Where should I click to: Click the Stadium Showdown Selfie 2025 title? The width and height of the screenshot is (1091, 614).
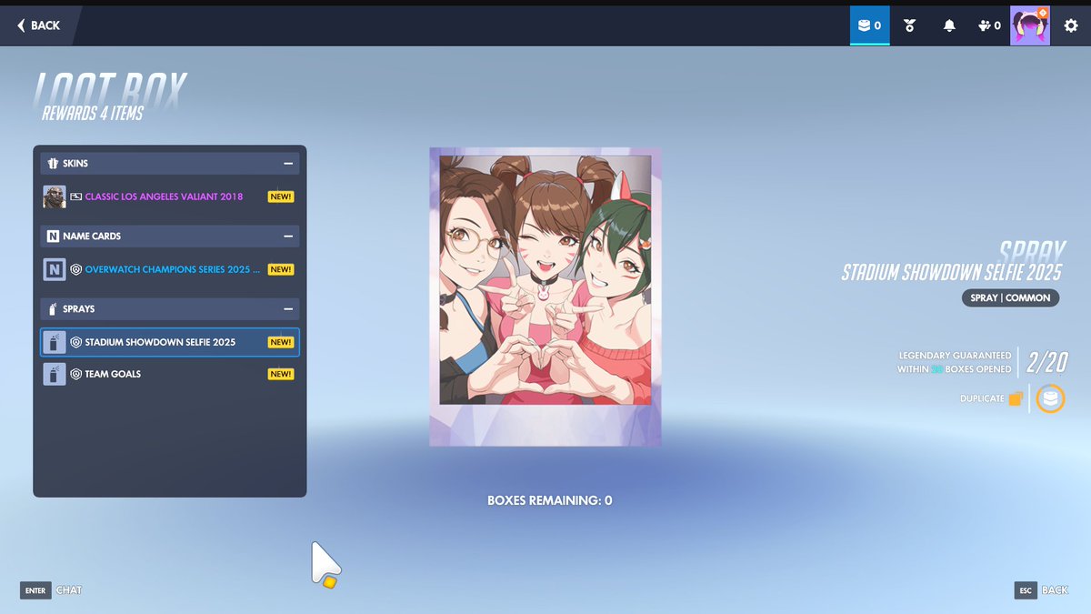click(x=952, y=272)
